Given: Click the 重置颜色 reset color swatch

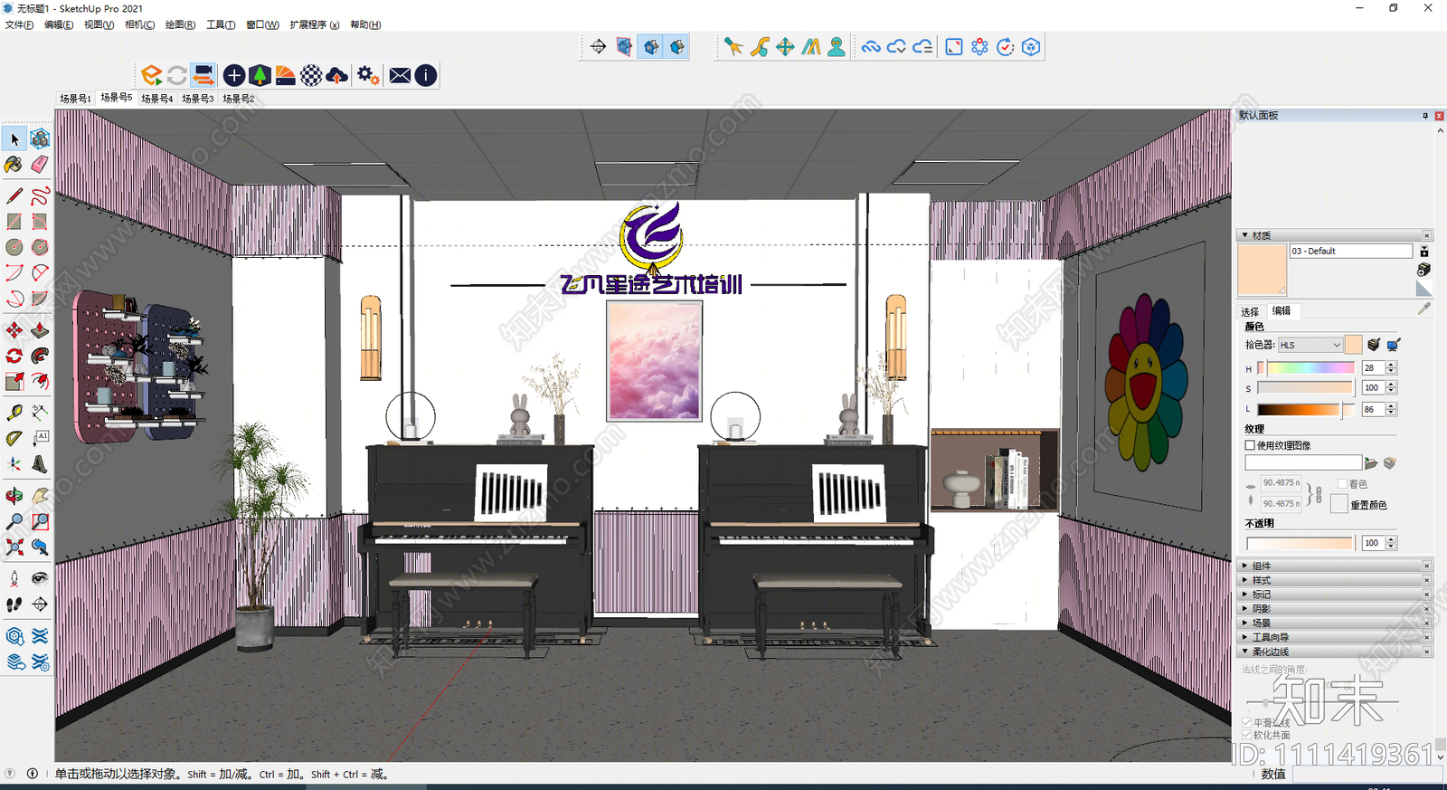Looking at the screenshot, I should [x=1338, y=504].
